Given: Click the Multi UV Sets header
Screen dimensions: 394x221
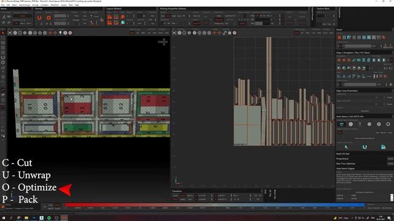Looking at the screenshot, I should tap(364, 153).
